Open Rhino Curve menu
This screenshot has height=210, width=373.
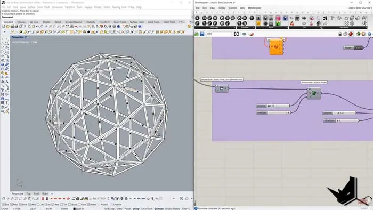pyautogui.click(x=22, y=7)
